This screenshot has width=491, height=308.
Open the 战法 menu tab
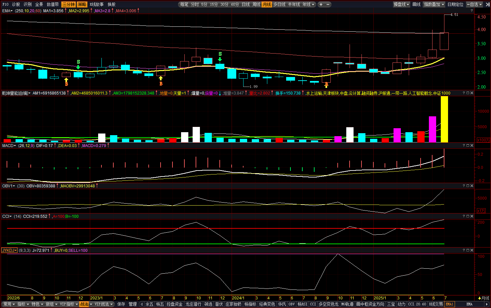point(84,304)
